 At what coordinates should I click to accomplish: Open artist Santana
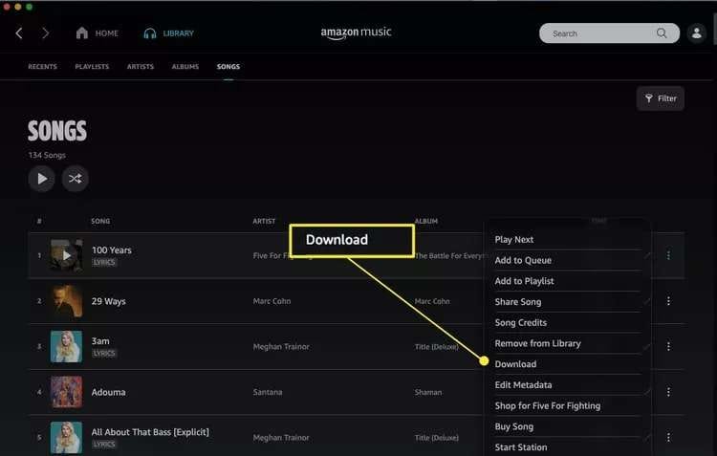(268, 392)
